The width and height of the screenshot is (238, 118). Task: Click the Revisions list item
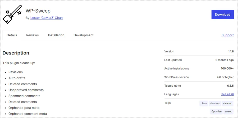(x=16, y=72)
